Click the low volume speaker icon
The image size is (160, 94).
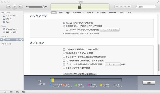click(27, 7)
